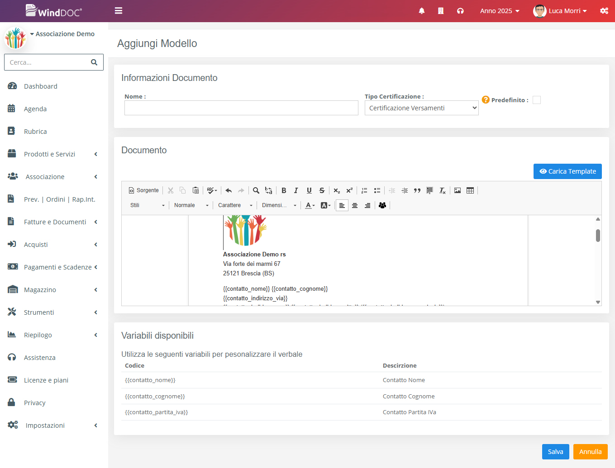Toggle bold formatting in the editor
615x468 pixels.
[x=284, y=190]
